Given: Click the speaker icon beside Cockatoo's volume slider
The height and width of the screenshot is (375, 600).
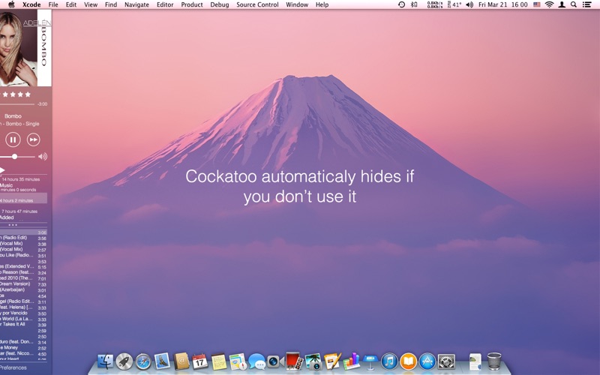Looking at the screenshot, I should pos(43,156).
